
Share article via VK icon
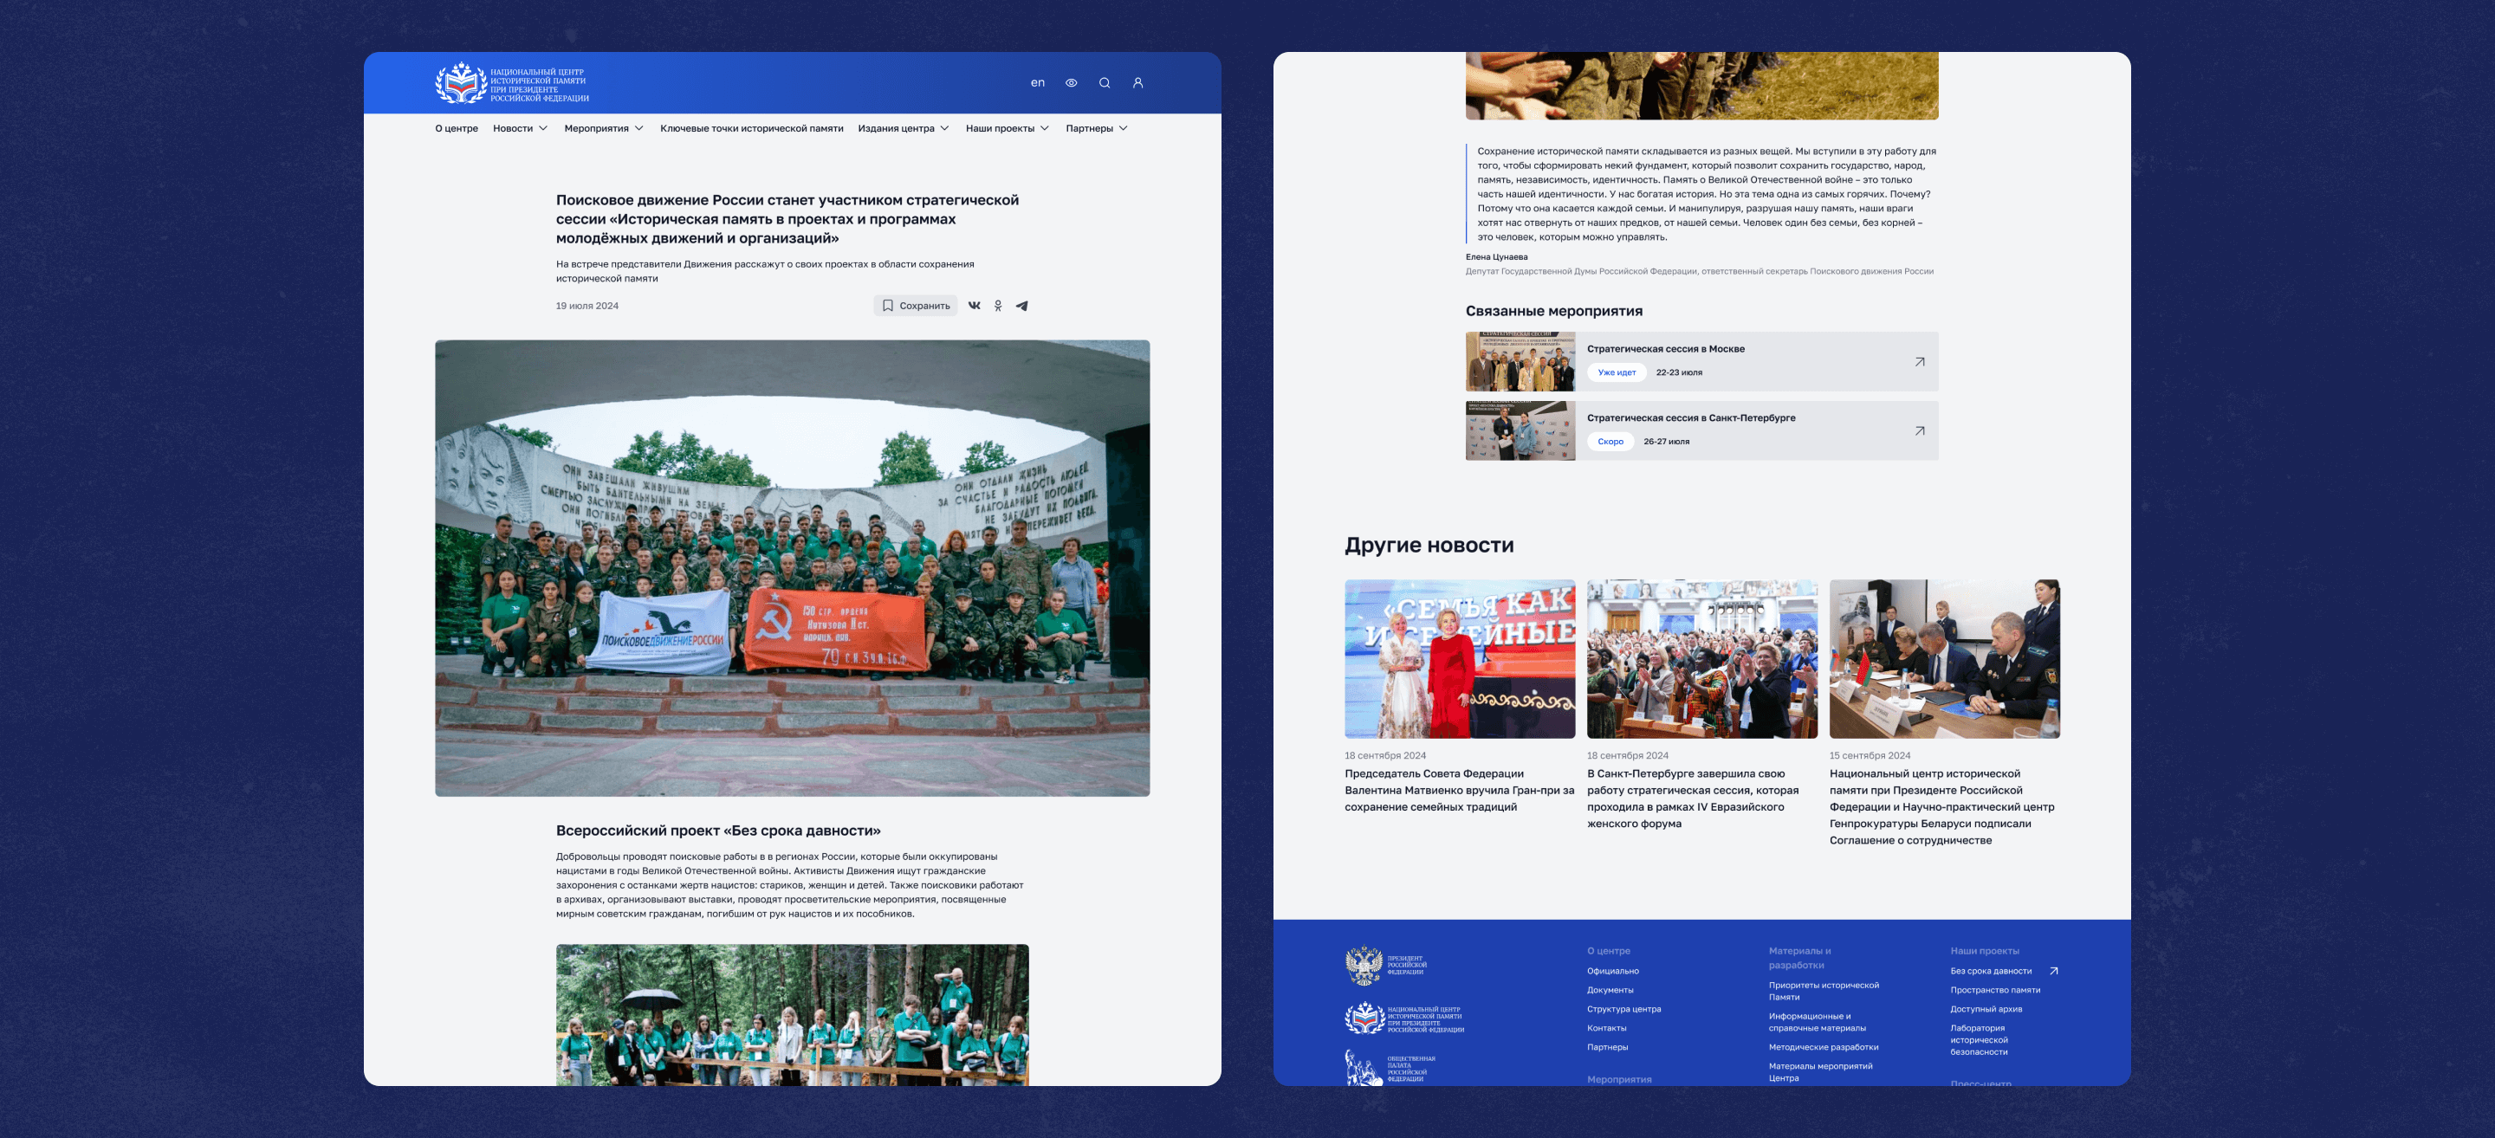975,306
